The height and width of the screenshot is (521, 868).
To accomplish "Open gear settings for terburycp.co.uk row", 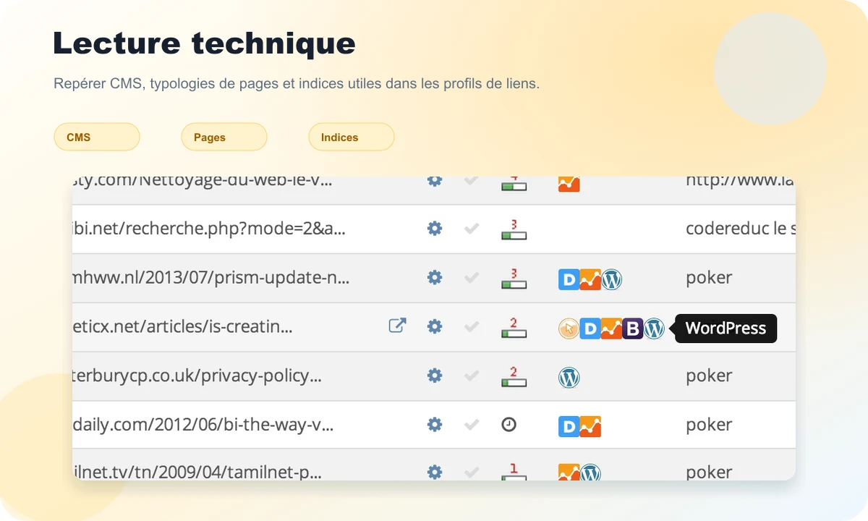I will pyautogui.click(x=435, y=376).
